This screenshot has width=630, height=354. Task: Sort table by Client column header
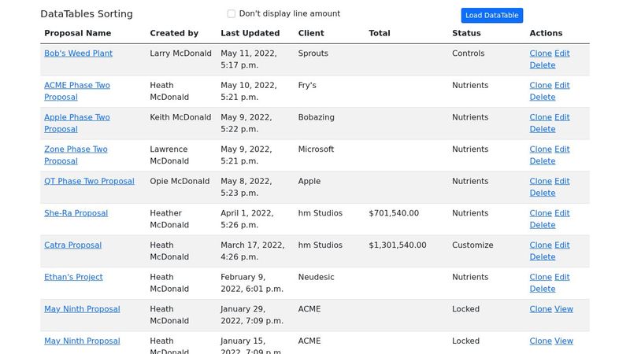click(x=311, y=33)
